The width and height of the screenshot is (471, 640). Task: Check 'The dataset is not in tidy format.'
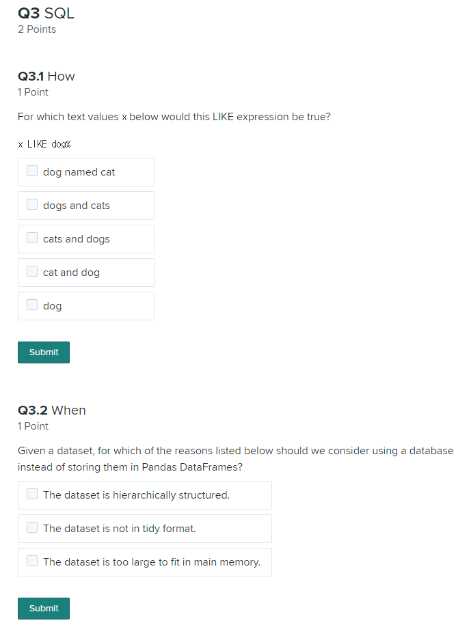click(30, 527)
